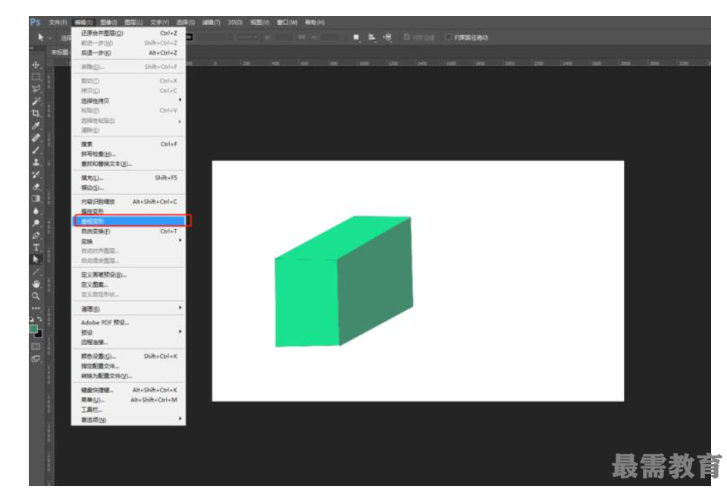Choose Keyboard Shortcuts Alt+Shift+Ctrl+K

coord(128,390)
